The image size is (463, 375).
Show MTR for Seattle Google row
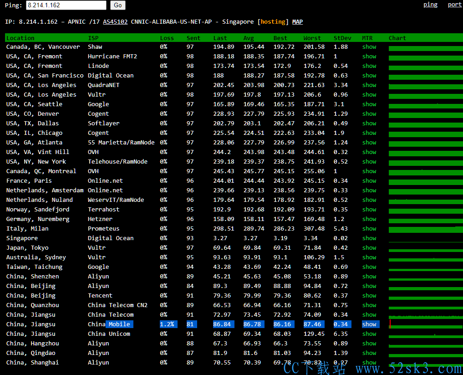(x=369, y=104)
